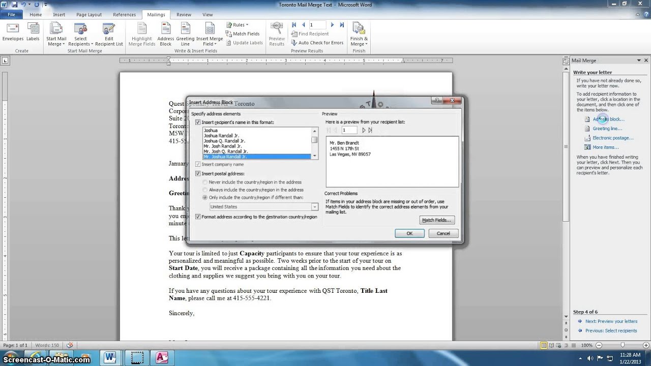This screenshot has height=366, width=651.
Task: Click the Match Fields ribbon item
Action: [x=242, y=34]
